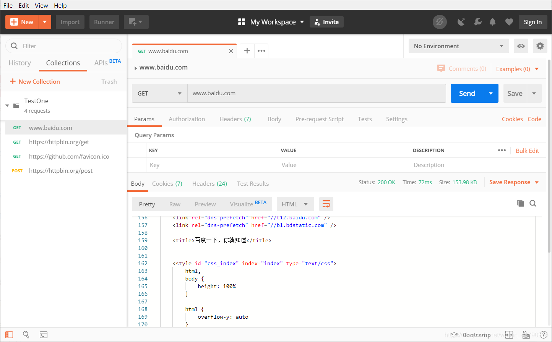Switch to the APIs beta tab
Screen dimensions: 552x342
point(107,63)
